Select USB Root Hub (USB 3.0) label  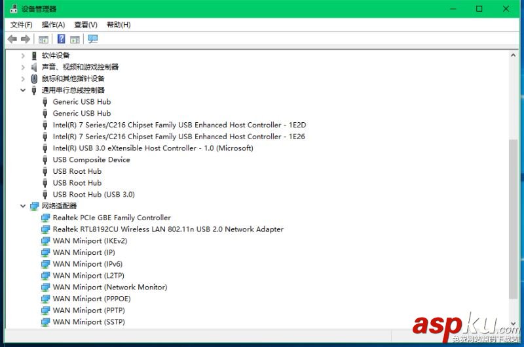pyautogui.click(x=94, y=195)
